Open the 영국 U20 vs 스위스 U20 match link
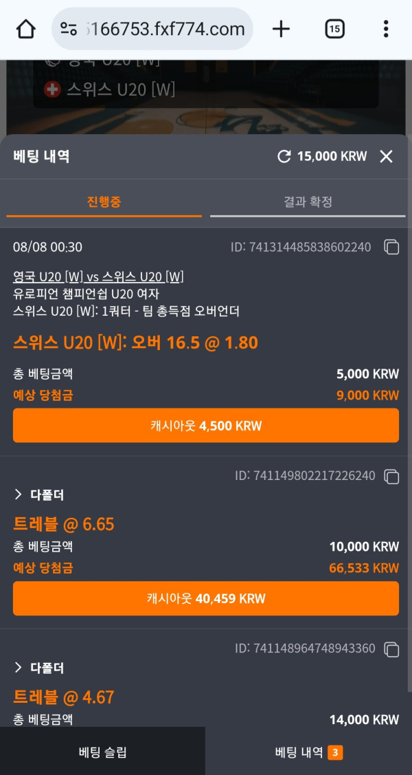This screenshot has width=412, height=775. [x=98, y=277]
